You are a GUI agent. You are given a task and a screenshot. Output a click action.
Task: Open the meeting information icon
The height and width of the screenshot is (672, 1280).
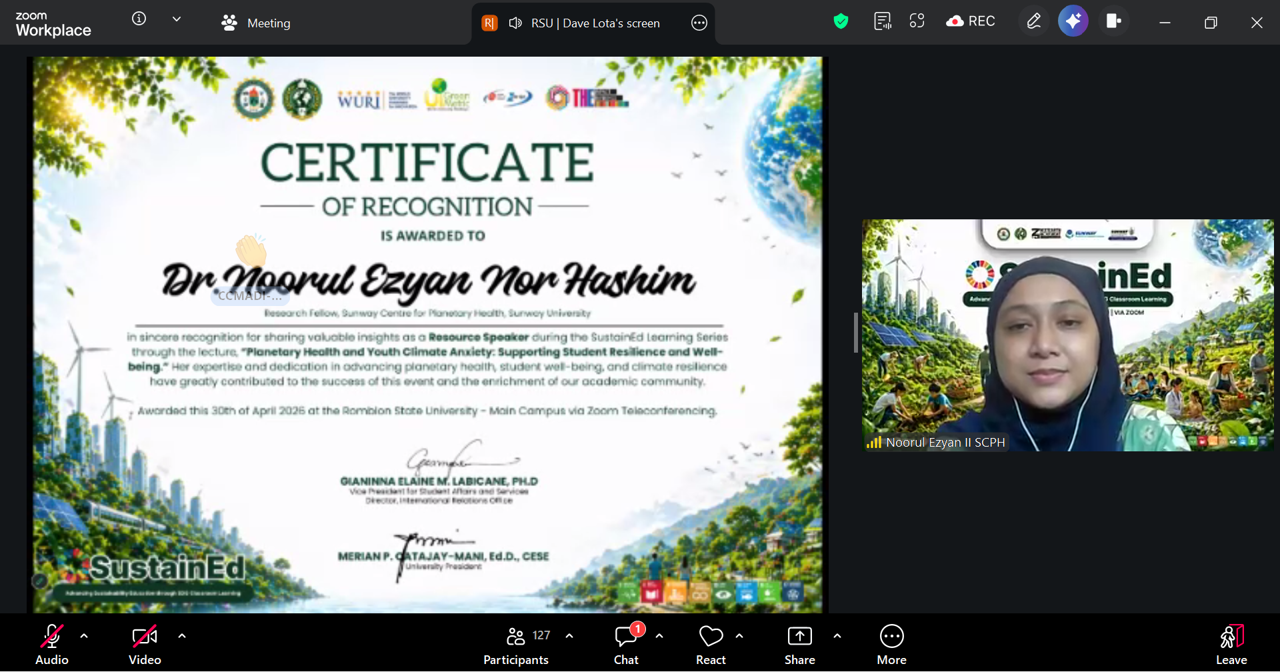pyautogui.click(x=139, y=19)
